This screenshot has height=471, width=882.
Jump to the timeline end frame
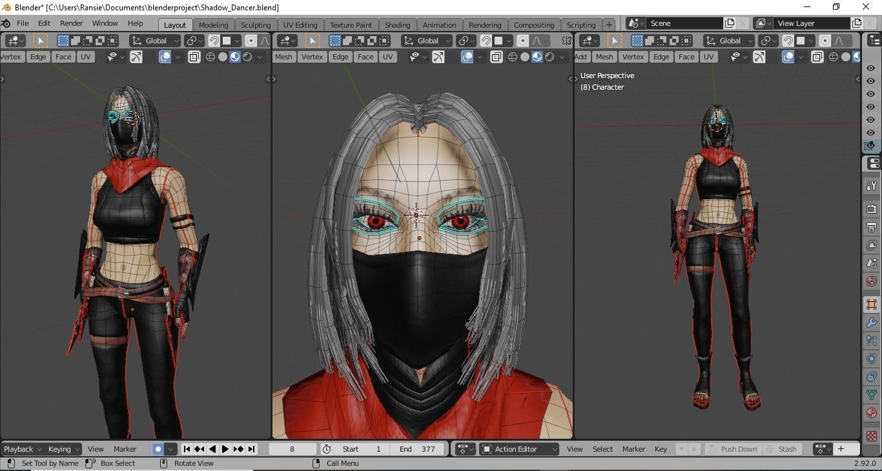point(251,449)
